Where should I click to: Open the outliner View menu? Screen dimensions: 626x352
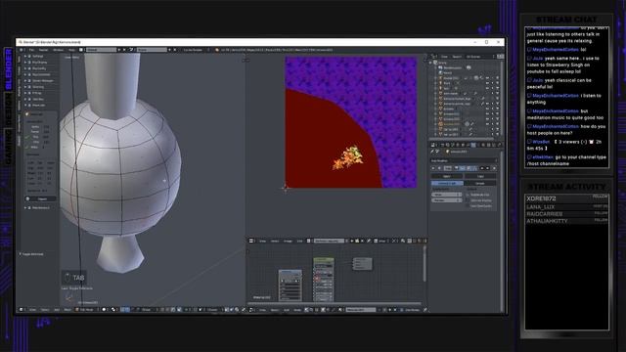444,57
